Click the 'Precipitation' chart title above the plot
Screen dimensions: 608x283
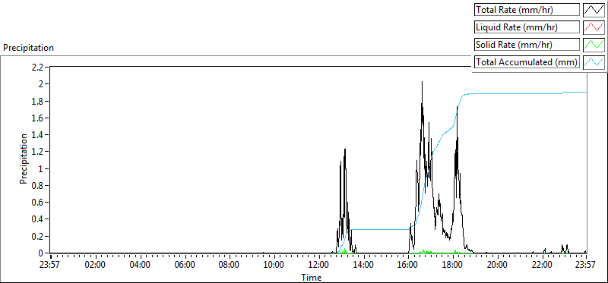pos(28,48)
